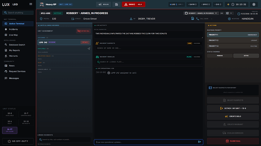Open the settings gear icon
Image resolution: width=261 pixels, height=146 pixels.
254,5
